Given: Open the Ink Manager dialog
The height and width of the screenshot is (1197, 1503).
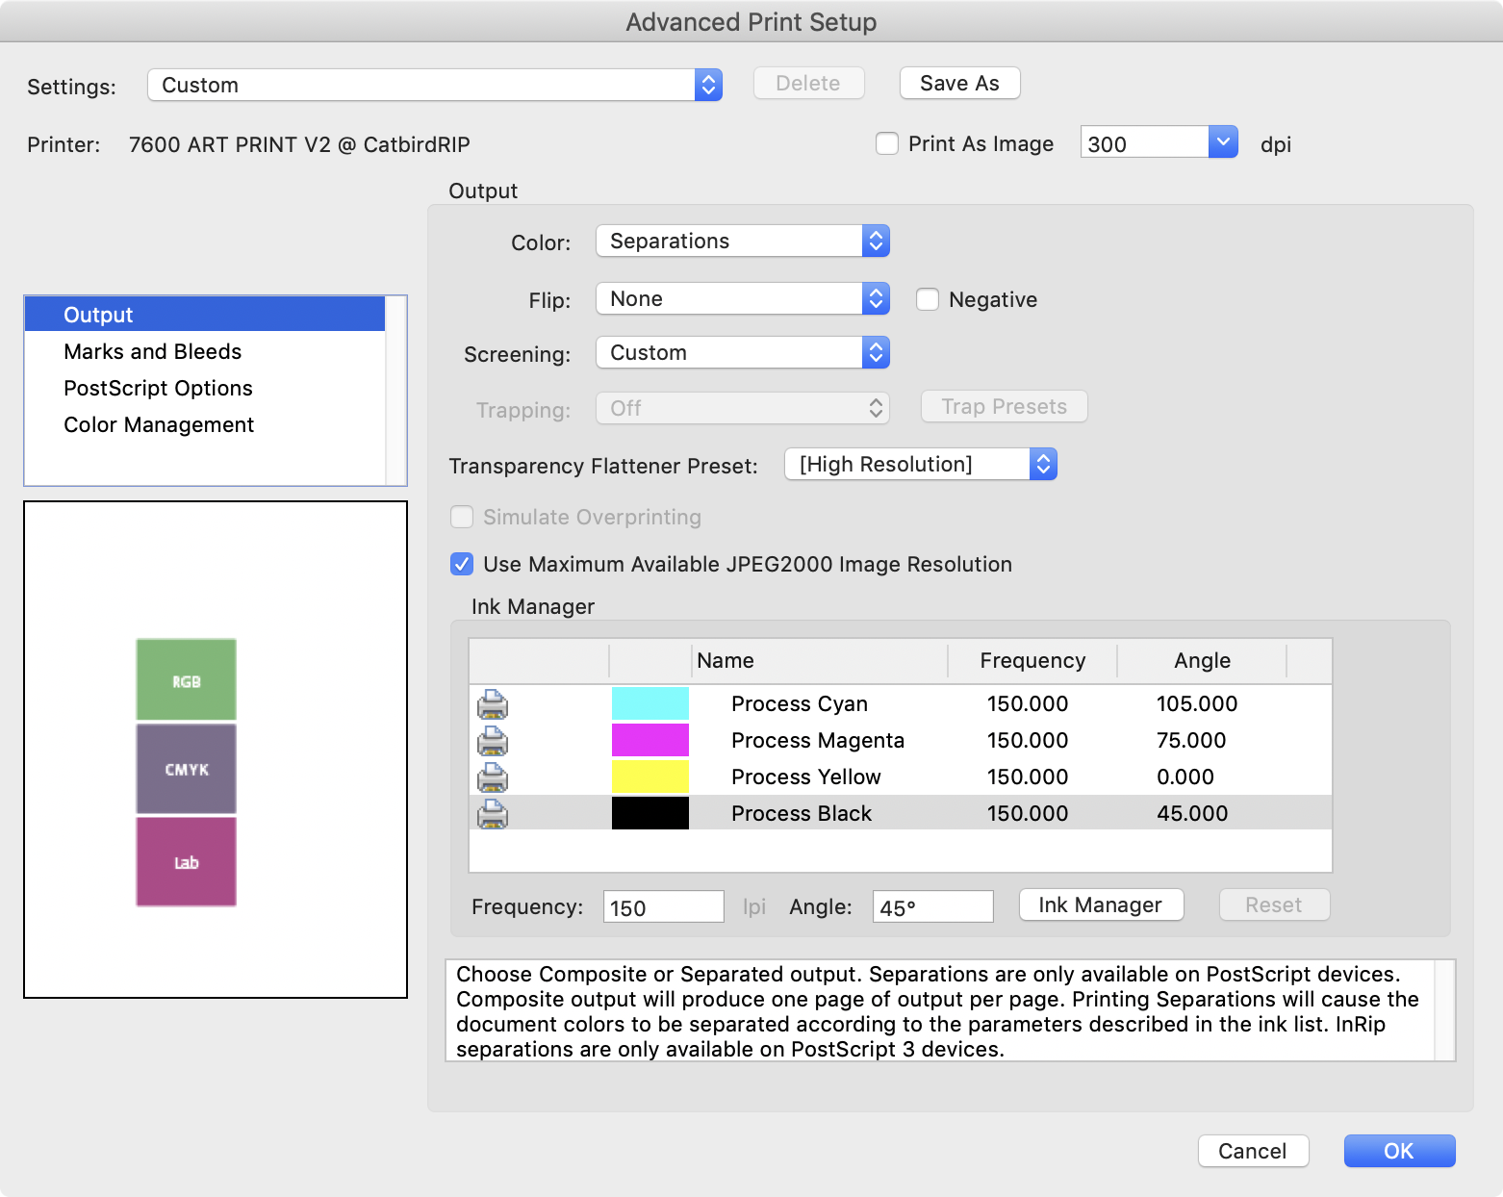Looking at the screenshot, I should (1100, 904).
